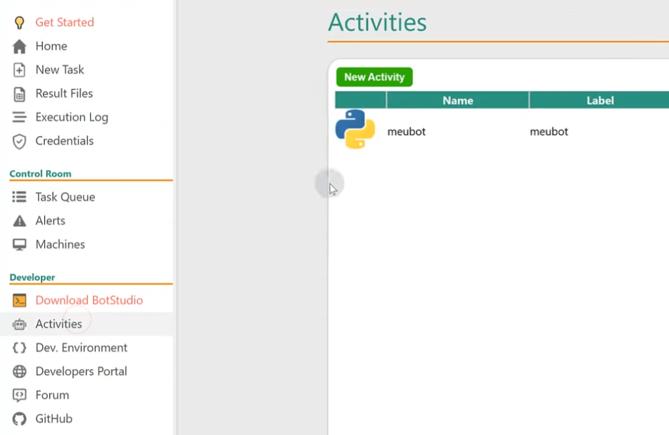
Task: Open the Machines page
Action: coord(60,245)
